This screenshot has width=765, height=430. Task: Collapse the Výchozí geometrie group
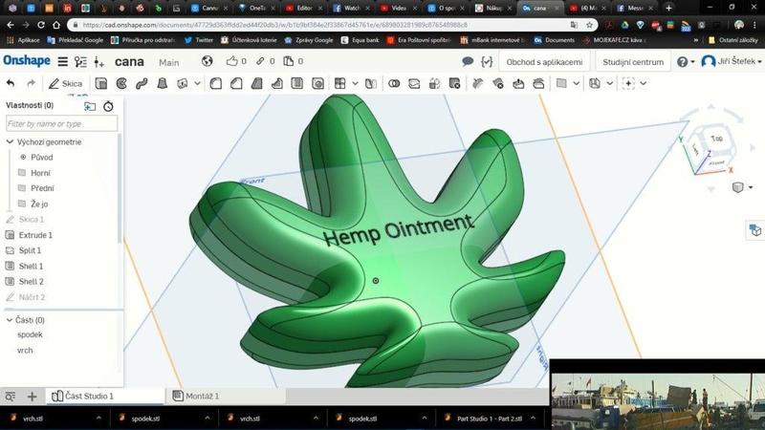(x=10, y=141)
